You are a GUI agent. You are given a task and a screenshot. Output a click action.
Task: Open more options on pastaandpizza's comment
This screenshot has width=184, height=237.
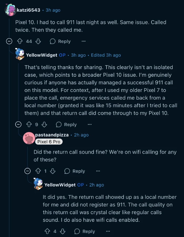coord(98,171)
